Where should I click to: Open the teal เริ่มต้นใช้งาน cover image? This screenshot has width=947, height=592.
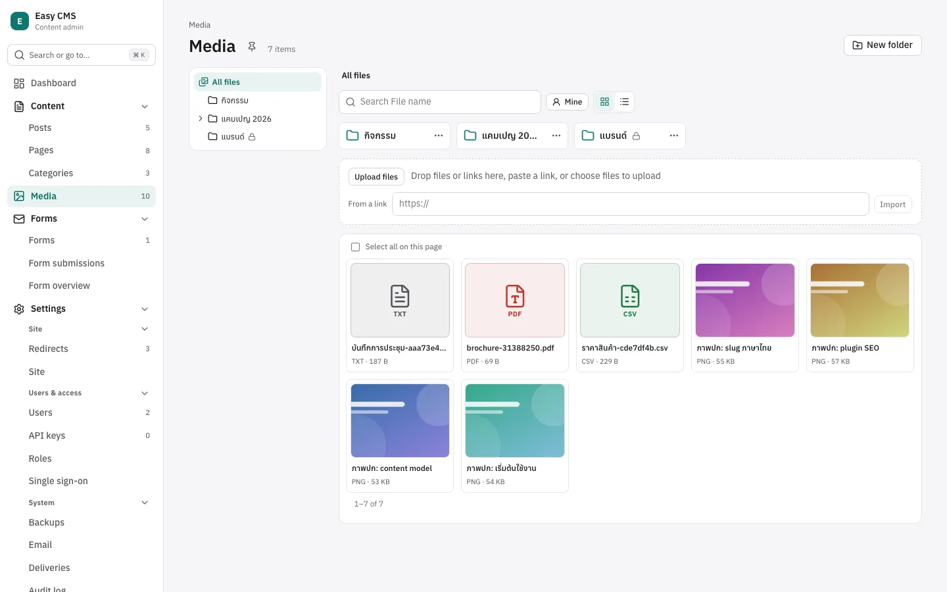[515, 421]
